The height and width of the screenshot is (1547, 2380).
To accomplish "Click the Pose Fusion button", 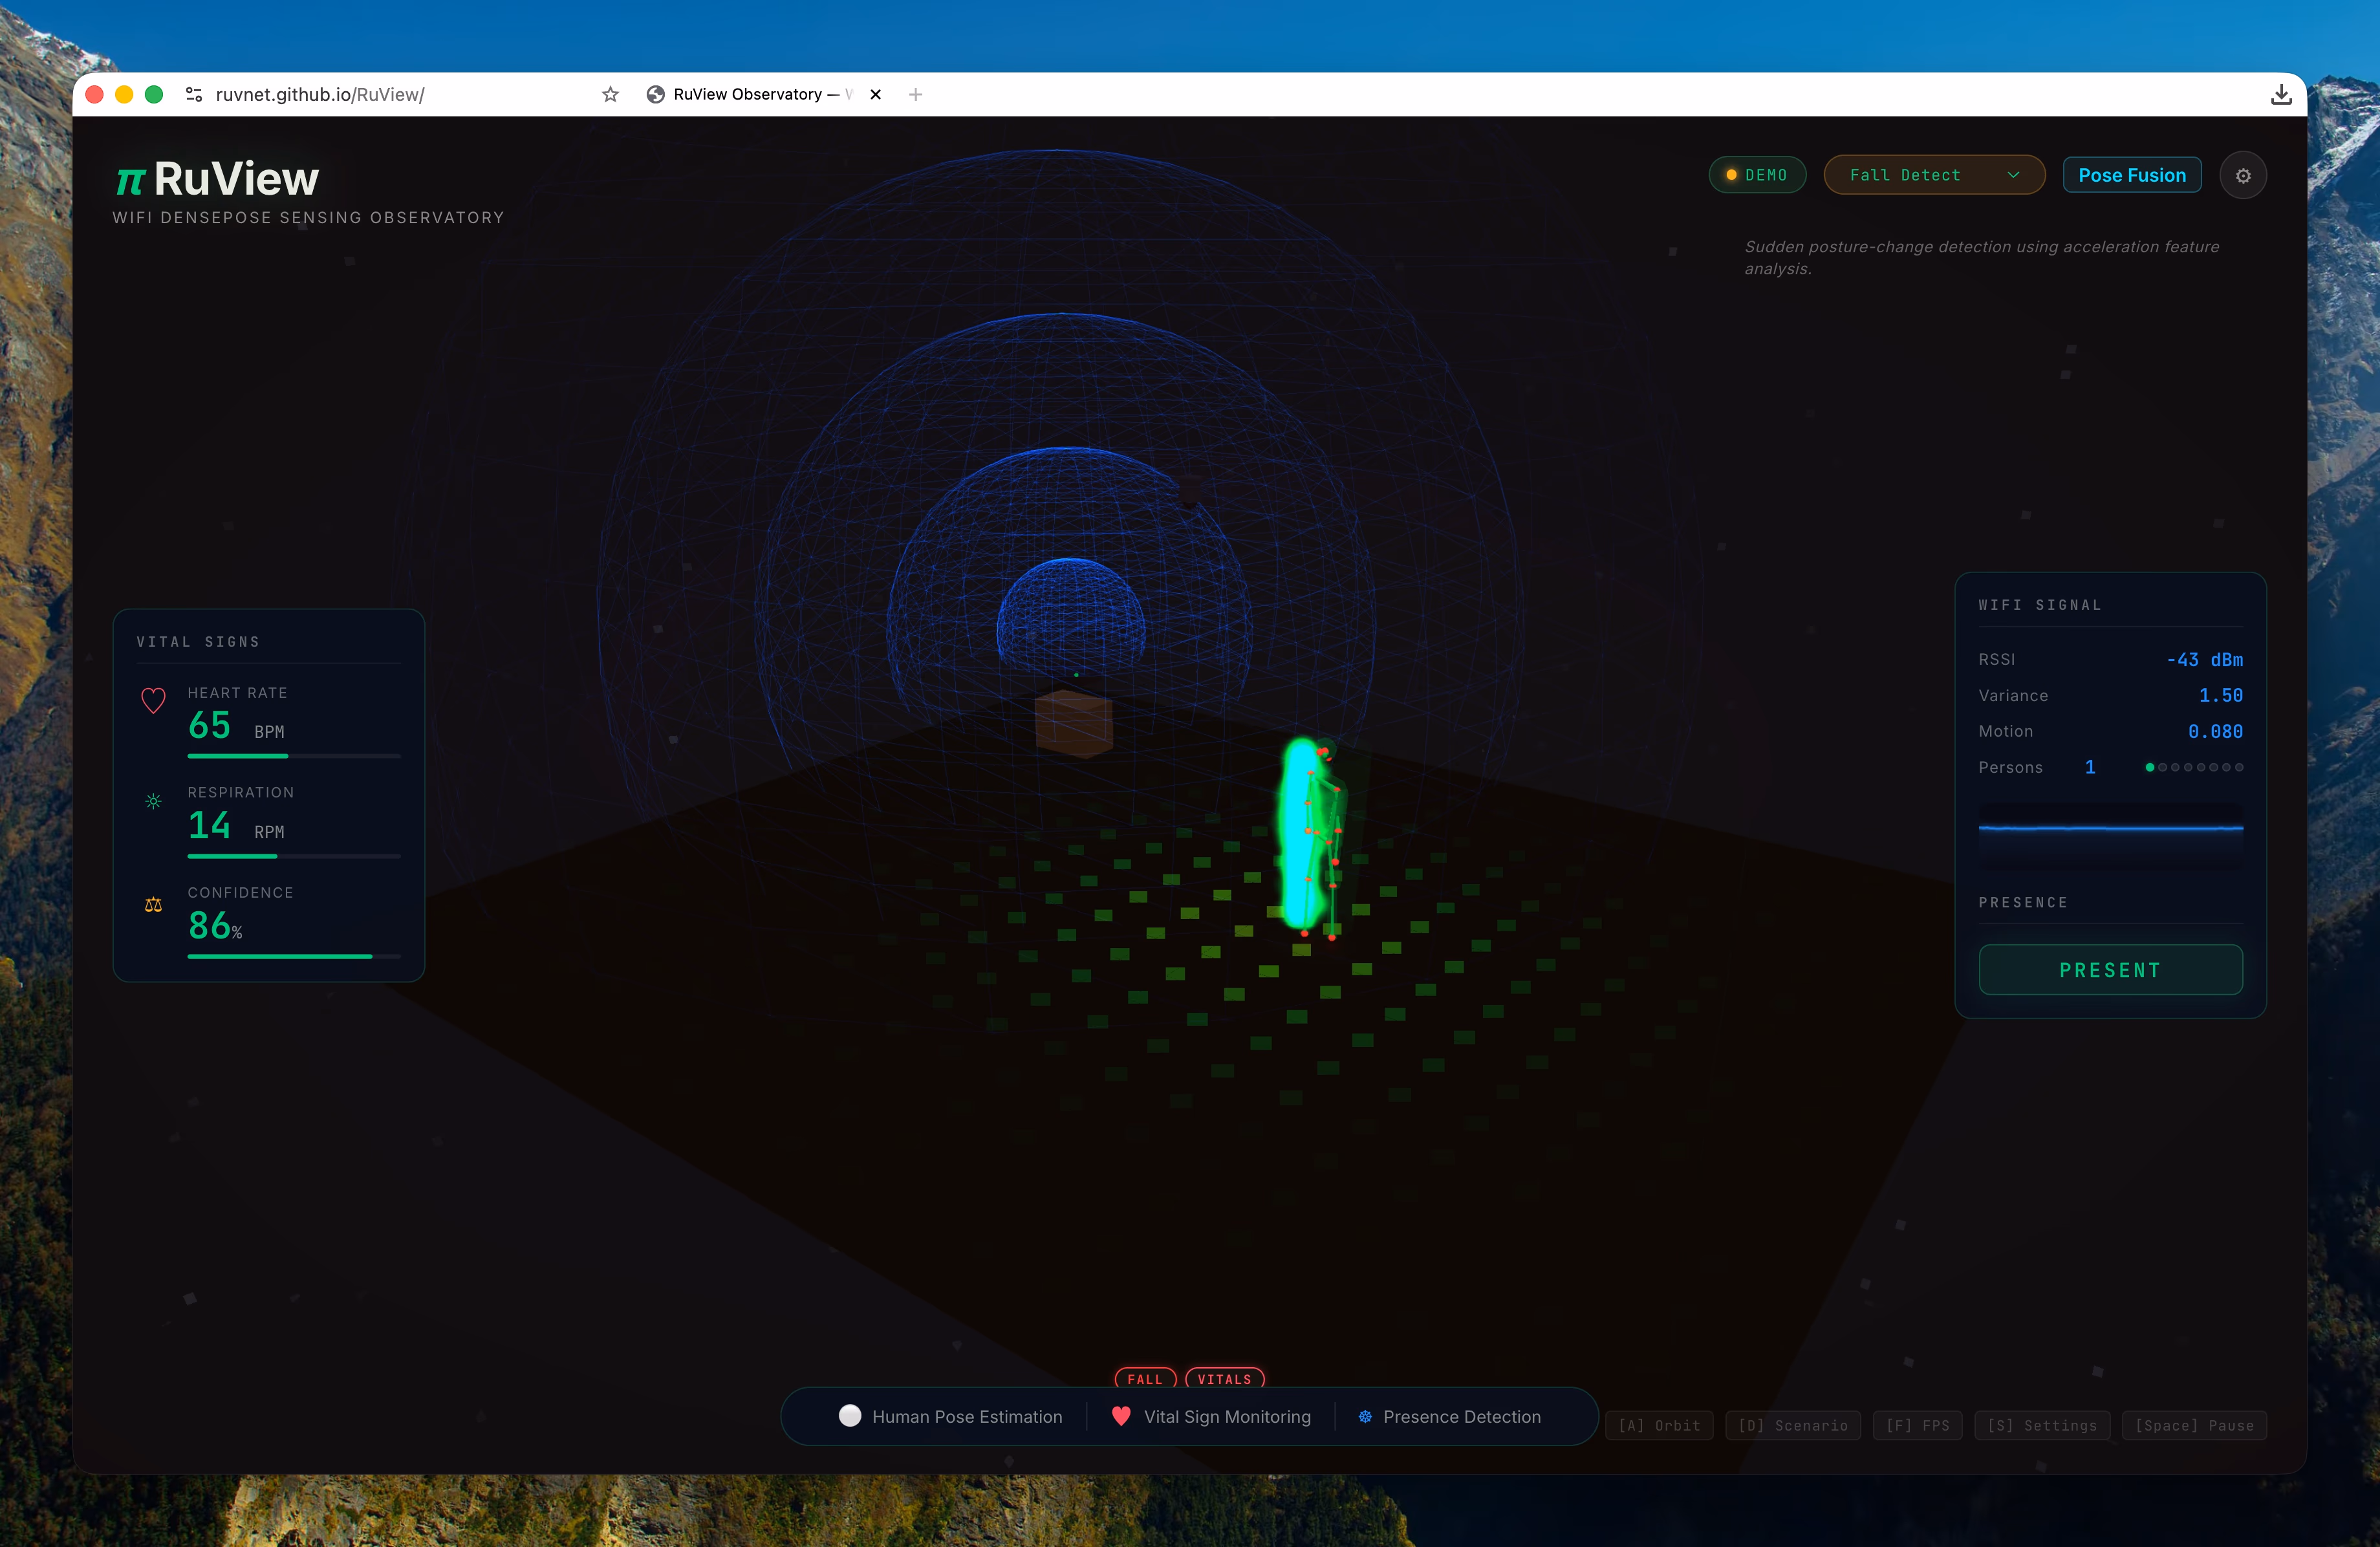I will coord(2131,175).
